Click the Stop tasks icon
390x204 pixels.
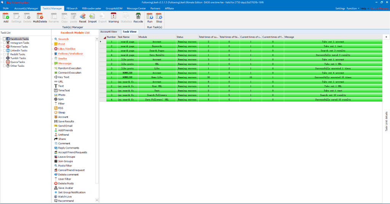point(159,17)
